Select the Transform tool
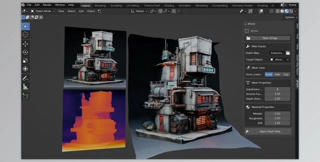This screenshot has height=162, width=320. 25,69
